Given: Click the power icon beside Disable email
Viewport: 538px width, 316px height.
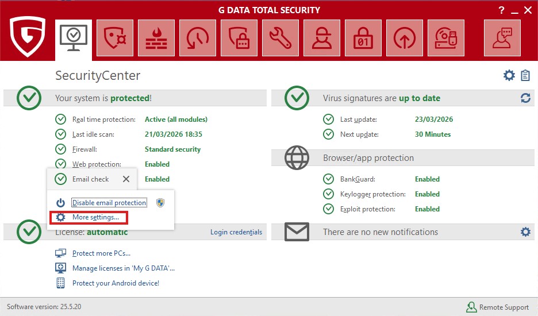Looking at the screenshot, I should pyautogui.click(x=61, y=203).
